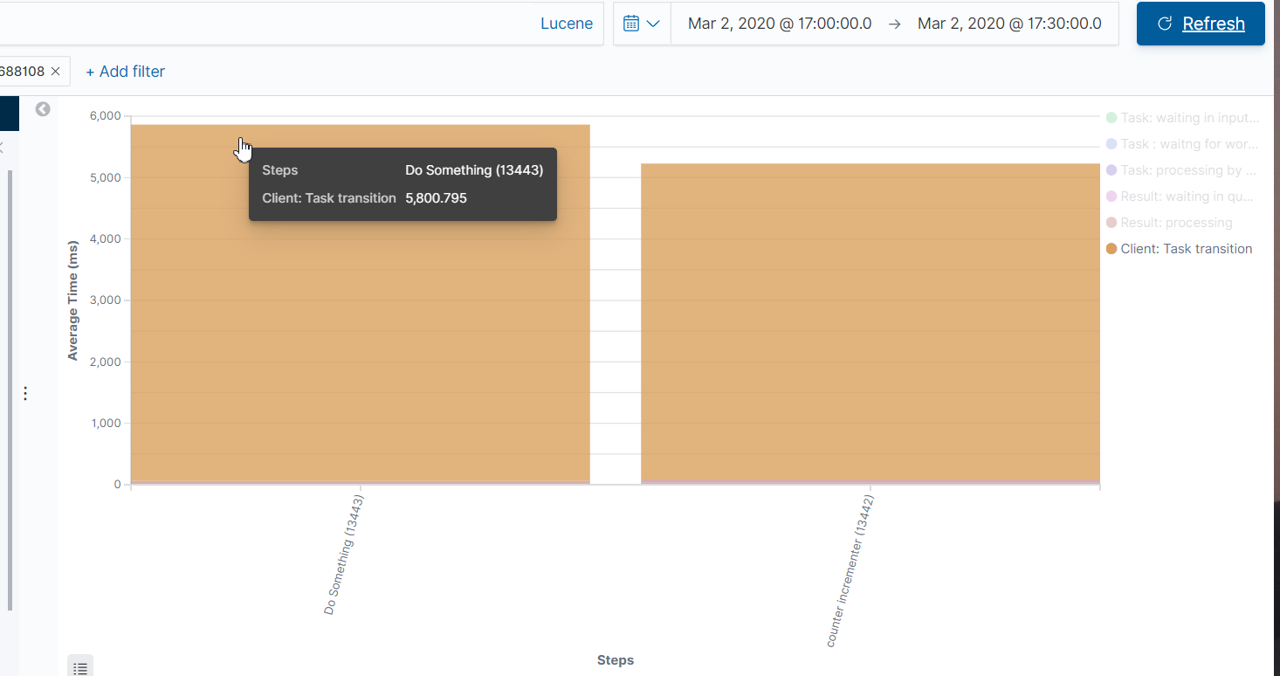This screenshot has height=676, width=1280.
Task: Click the Average Time (ms) axis title
Action: coord(73,300)
